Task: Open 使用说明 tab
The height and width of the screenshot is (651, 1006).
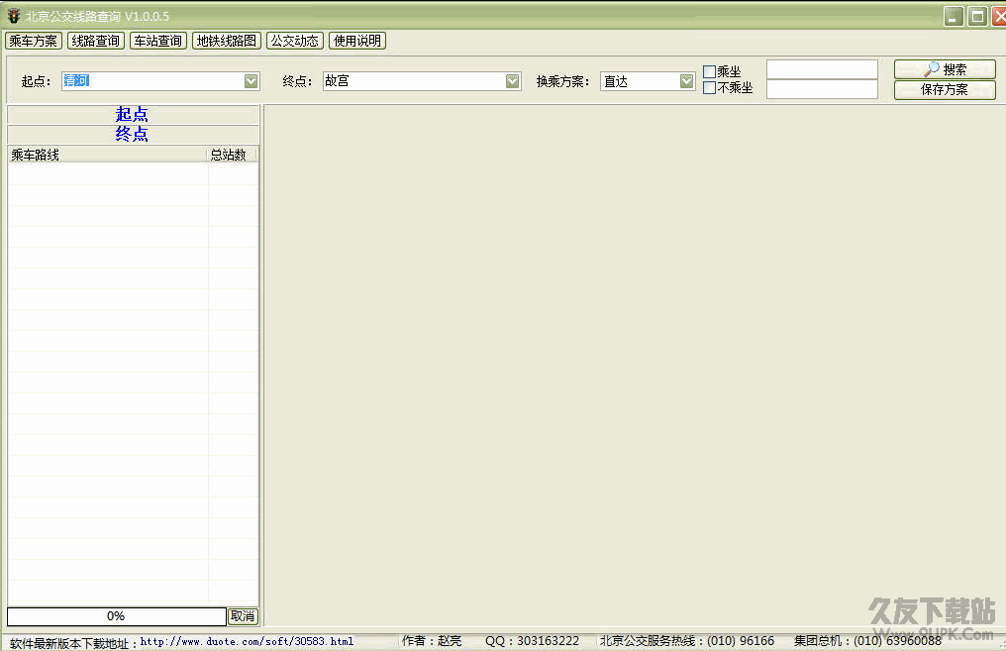Action: (x=357, y=41)
